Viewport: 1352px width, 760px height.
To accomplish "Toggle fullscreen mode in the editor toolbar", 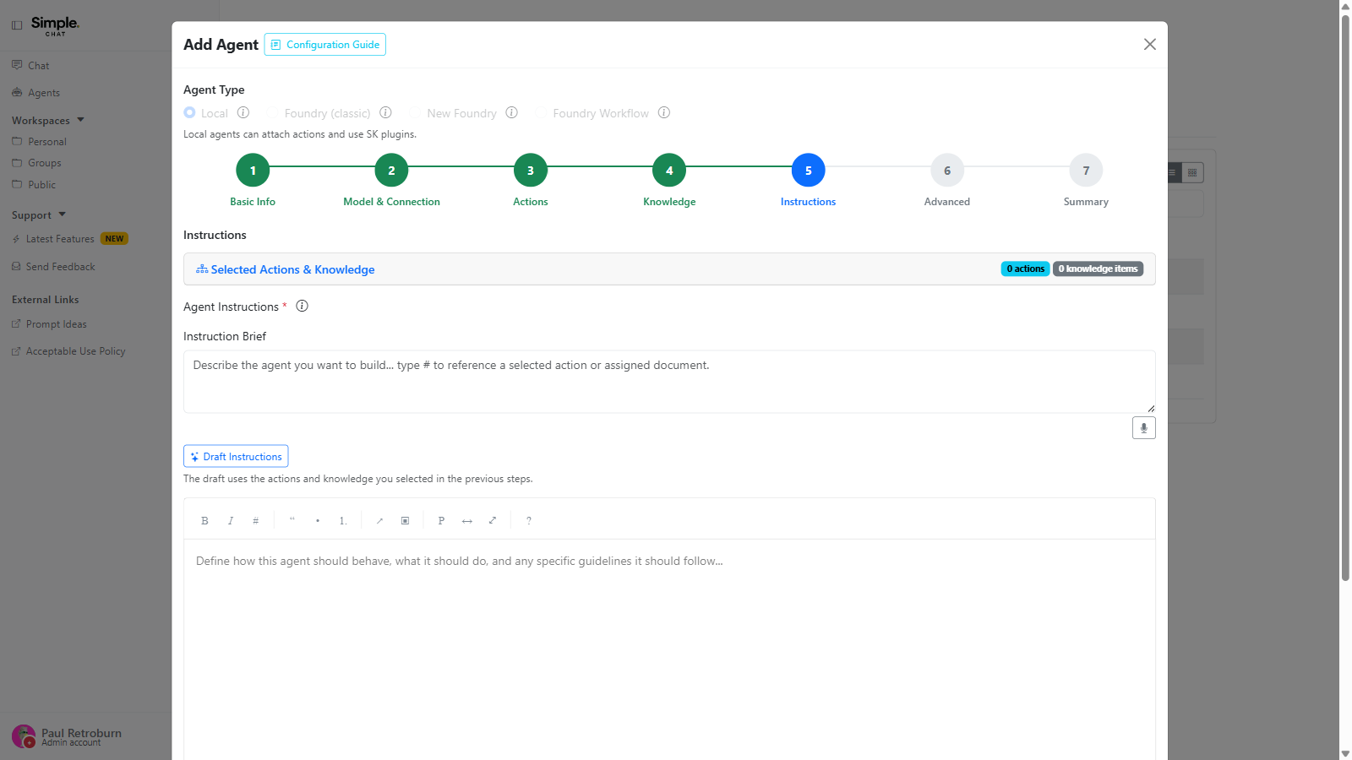I will 492,521.
